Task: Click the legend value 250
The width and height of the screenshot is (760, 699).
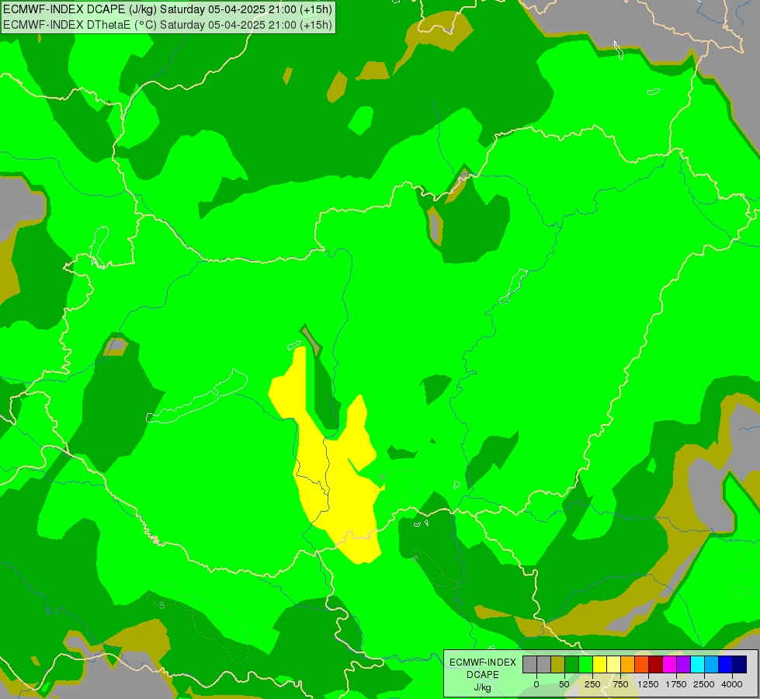Action: point(592,684)
